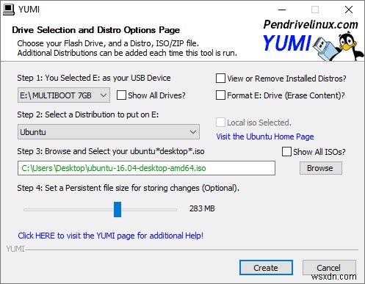This screenshot has height=284, width=365.
Task: Click the Create button
Action: coord(266,268)
